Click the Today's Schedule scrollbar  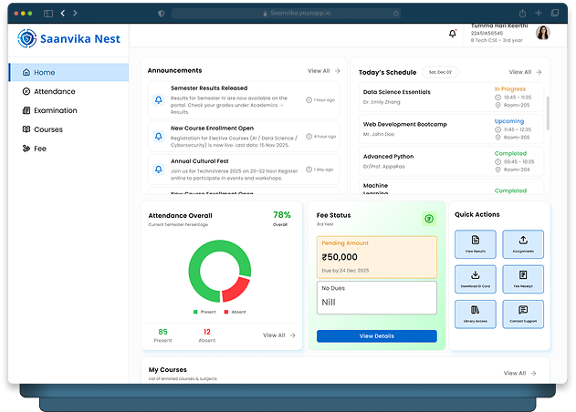click(x=548, y=113)
